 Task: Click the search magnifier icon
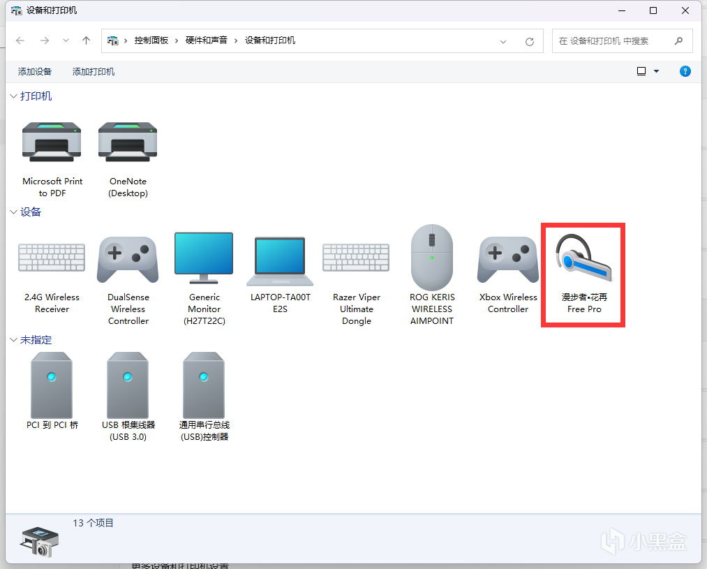(x=678, y=41)
